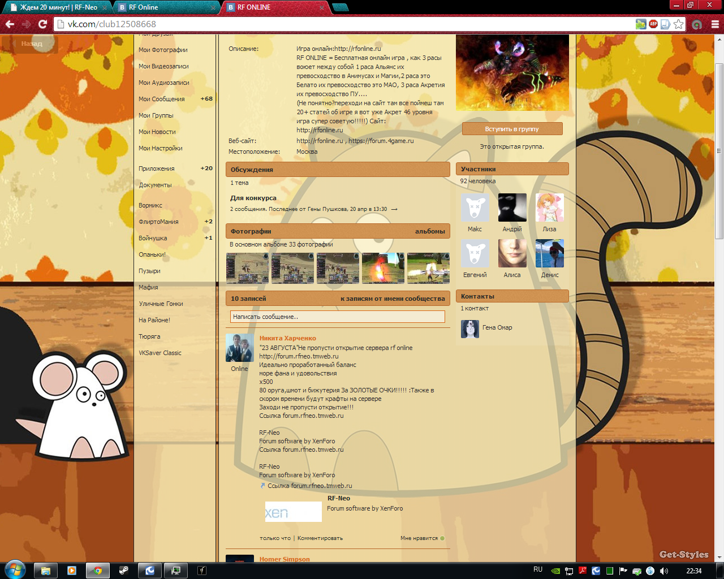Select the active 'RF ONLINE' tab
The image size is (724, 579).
click(274, 7)
